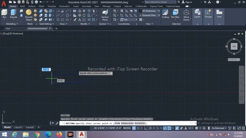Toggle polar tracking in status bar

(150, 128)
